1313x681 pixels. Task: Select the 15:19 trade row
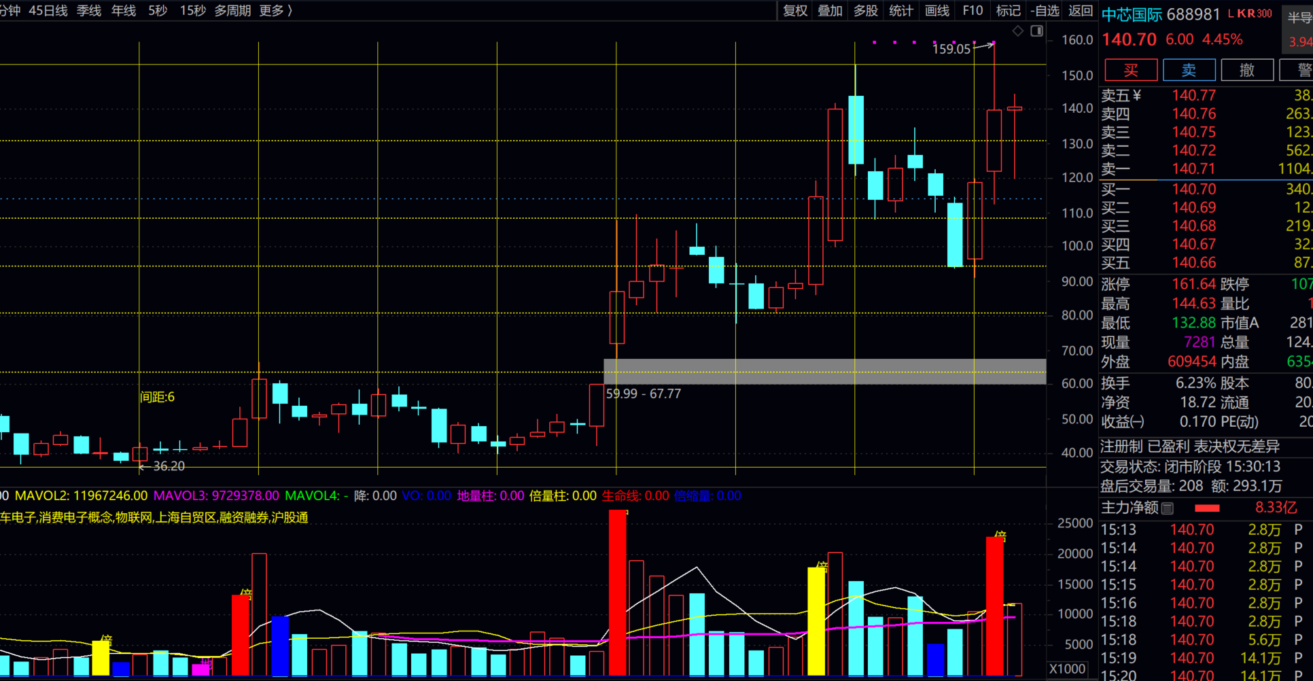(x=1206, y=658)
